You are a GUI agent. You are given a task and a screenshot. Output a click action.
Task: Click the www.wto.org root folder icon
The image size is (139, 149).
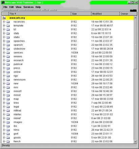click(x=4, y=18)
